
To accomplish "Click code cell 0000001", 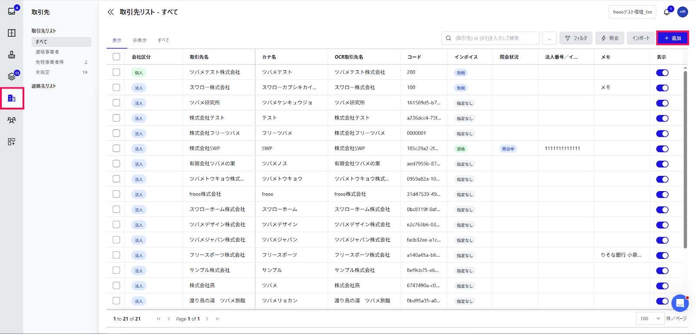I will [x=417, y=133].
